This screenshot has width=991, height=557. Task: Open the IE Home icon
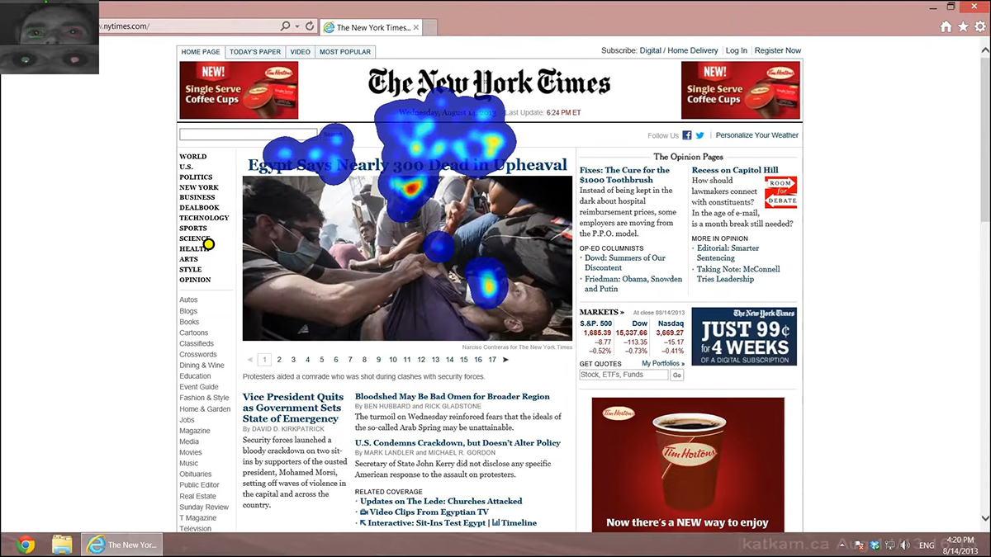click(946, 26)
